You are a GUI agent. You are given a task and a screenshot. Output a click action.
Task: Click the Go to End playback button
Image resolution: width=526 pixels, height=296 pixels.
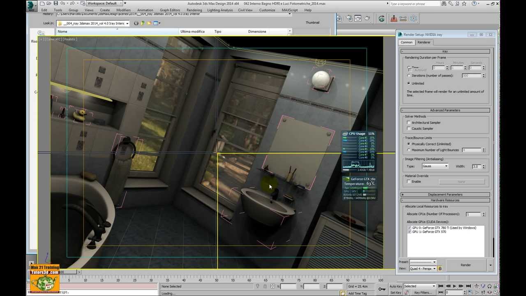pyautogui.click(x=468, y=286)
